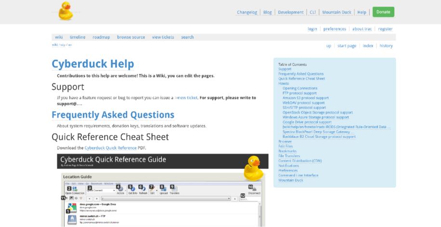Click the Quick Reference Guide banner image
Screen dimensions: 441x227
point(162,161)
